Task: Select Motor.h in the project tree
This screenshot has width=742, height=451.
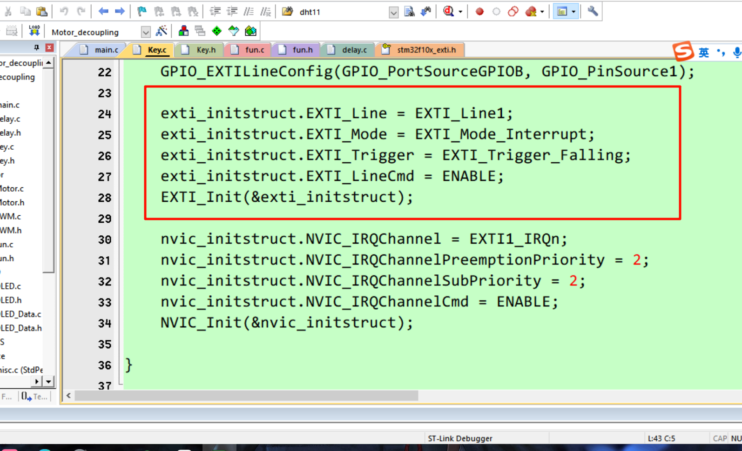Action: [12, 202]
